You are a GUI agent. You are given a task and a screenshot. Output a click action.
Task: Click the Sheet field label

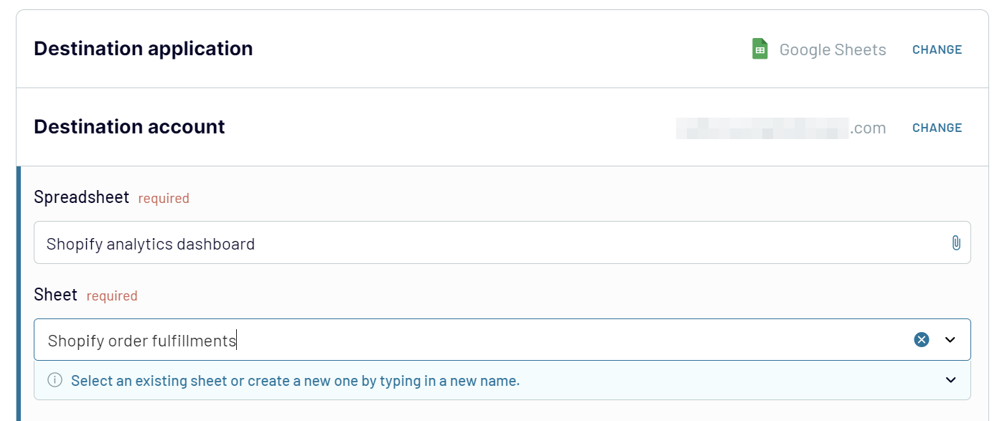pos(55,295)
